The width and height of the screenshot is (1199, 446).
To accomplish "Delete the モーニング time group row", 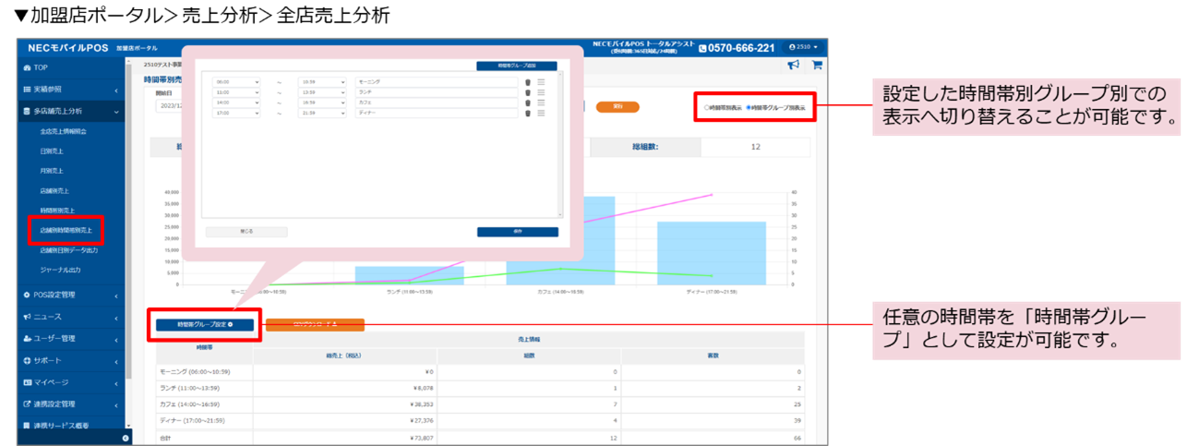I will coord(528,82).
